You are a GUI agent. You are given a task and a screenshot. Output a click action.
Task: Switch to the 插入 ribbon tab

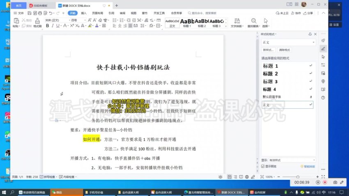pos(84,13)
